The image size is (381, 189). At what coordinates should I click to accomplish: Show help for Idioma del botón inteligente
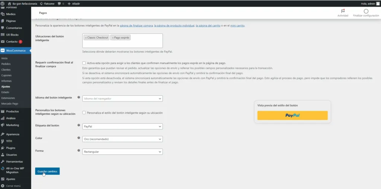click(79, 97)
